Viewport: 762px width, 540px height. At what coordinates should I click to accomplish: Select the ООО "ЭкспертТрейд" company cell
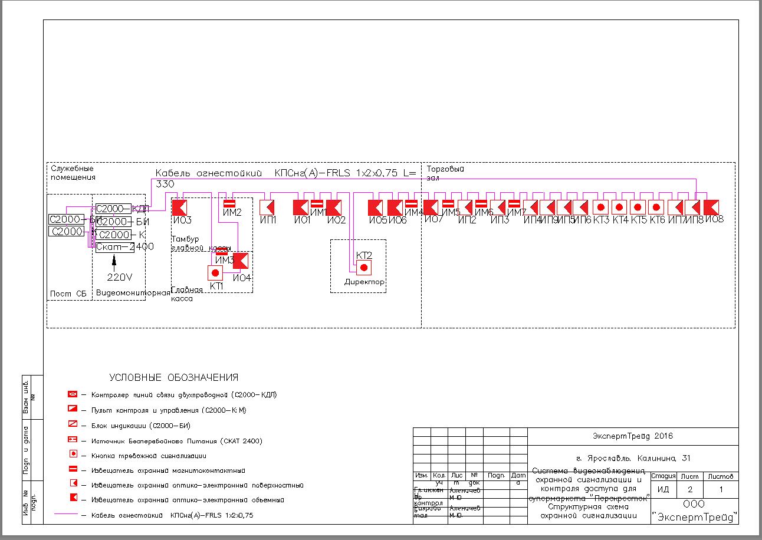(695, 511)
